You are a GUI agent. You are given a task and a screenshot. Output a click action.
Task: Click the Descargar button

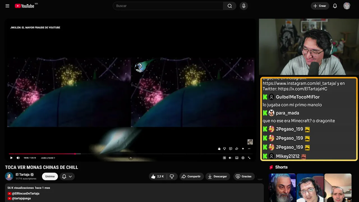pos(218,176)
